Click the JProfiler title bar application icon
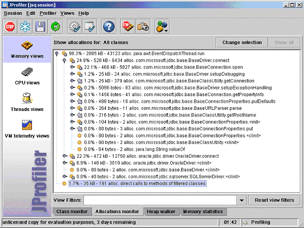The width and height of the screenshot is (304, 228). pyautogui.click(x=5, y=5)
